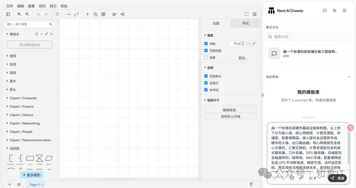
Task: Expand the 杂项 shape category
Action: [x=11, y=65]
